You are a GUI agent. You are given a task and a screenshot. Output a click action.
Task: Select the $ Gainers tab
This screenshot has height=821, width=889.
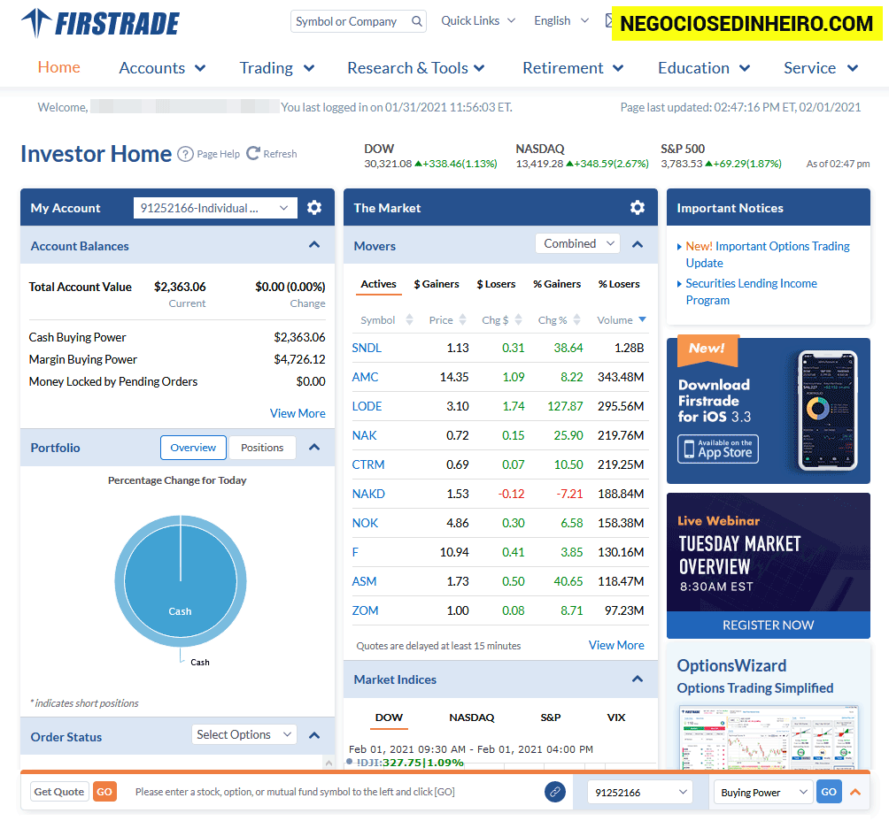point(437,284)
